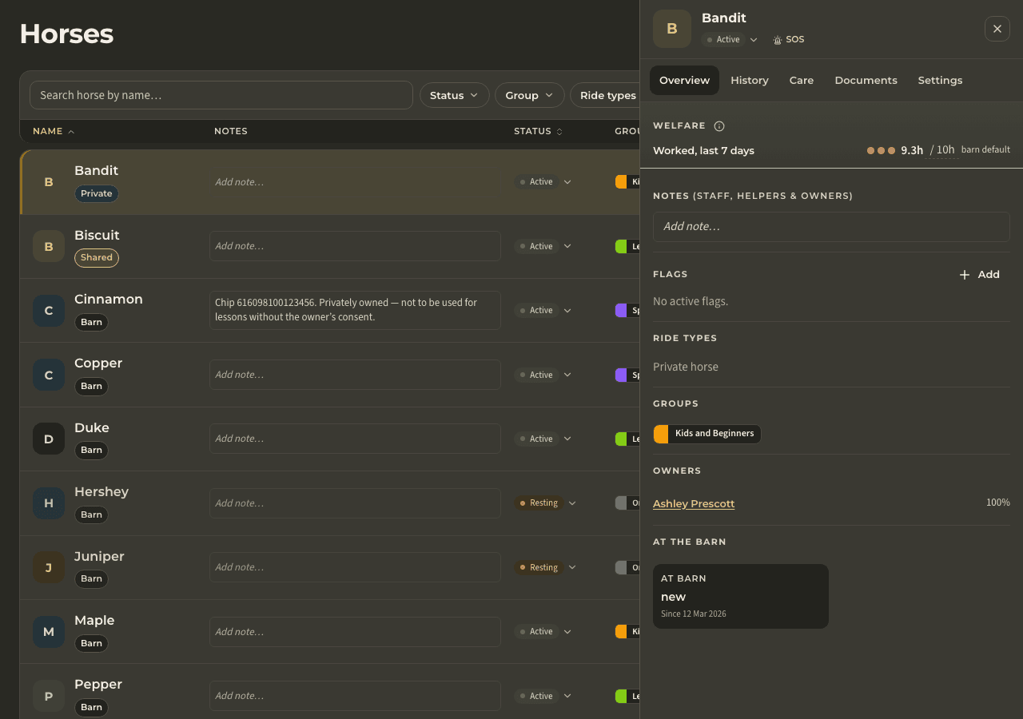Click the Kids and Beginners group tag
Viewport: 1023px width, 719px height.
coord(707,434)
